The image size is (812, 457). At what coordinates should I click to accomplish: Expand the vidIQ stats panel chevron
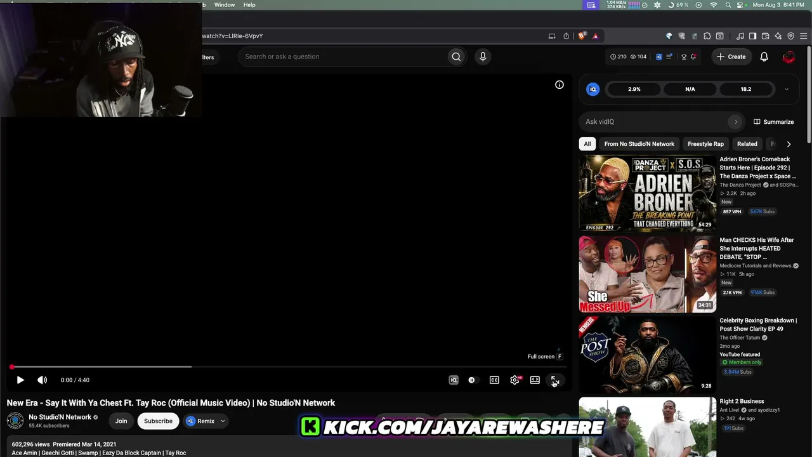[x=787, y=89]
